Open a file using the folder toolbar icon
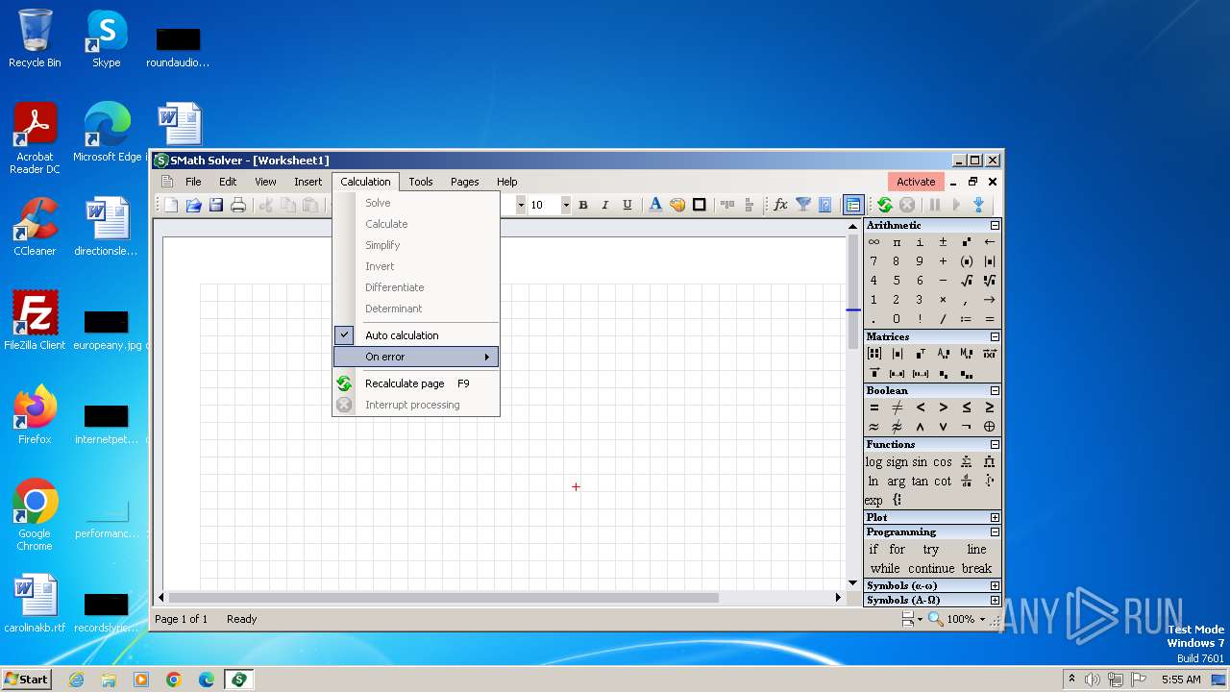This screenshot has width=1230, height=692. coord(193,205)
